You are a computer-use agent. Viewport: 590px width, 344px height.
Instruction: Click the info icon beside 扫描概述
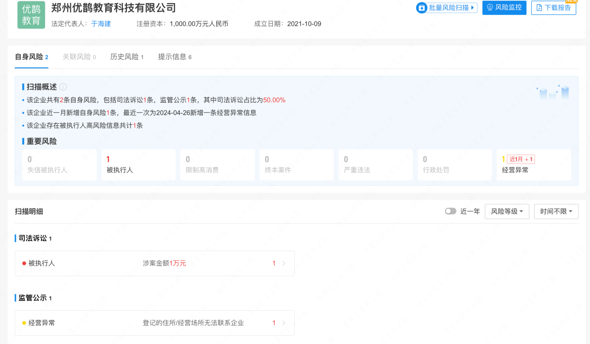pyautogui.click(x=63, y=87)
